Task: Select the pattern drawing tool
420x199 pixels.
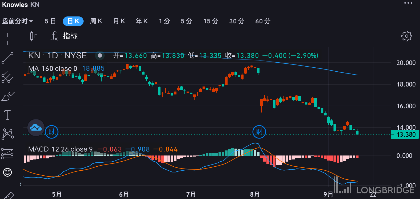Action: 8,134
